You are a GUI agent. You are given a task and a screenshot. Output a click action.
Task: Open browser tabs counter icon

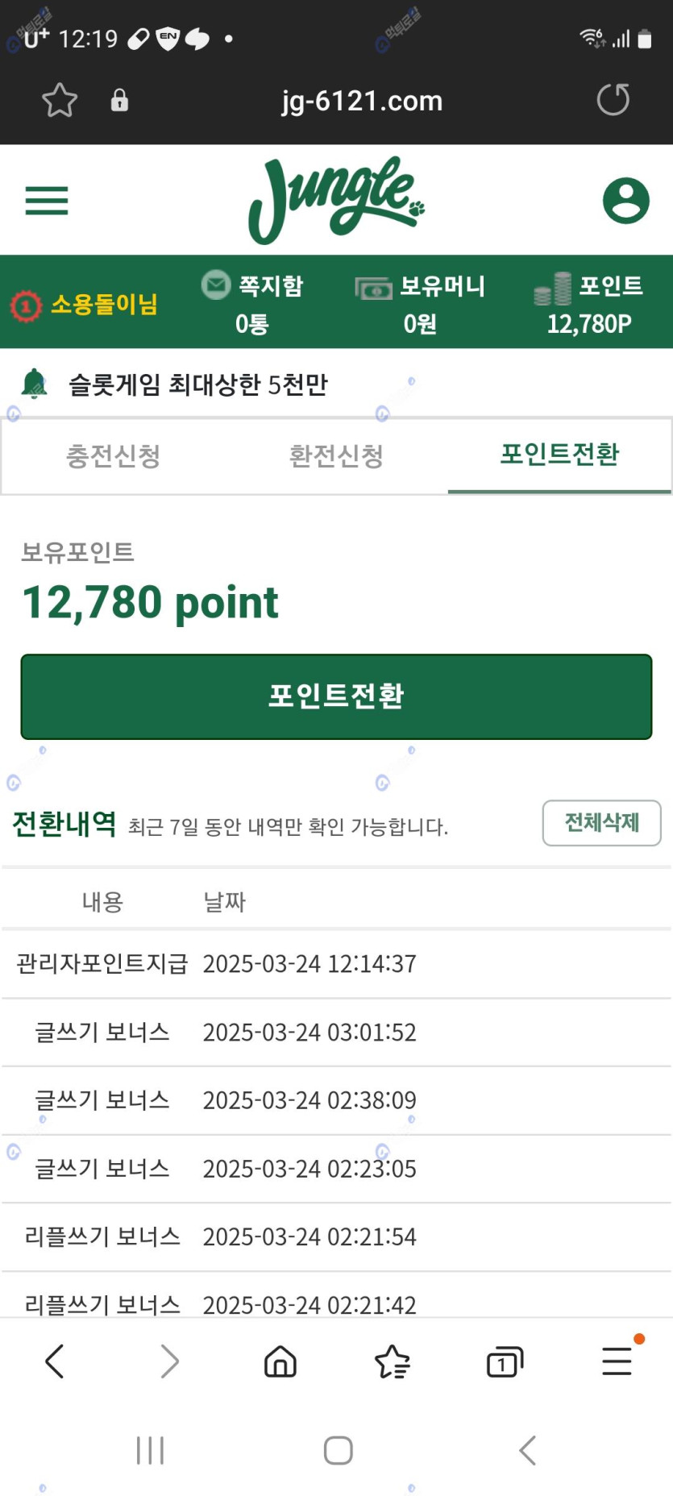tap(505, 1362)
